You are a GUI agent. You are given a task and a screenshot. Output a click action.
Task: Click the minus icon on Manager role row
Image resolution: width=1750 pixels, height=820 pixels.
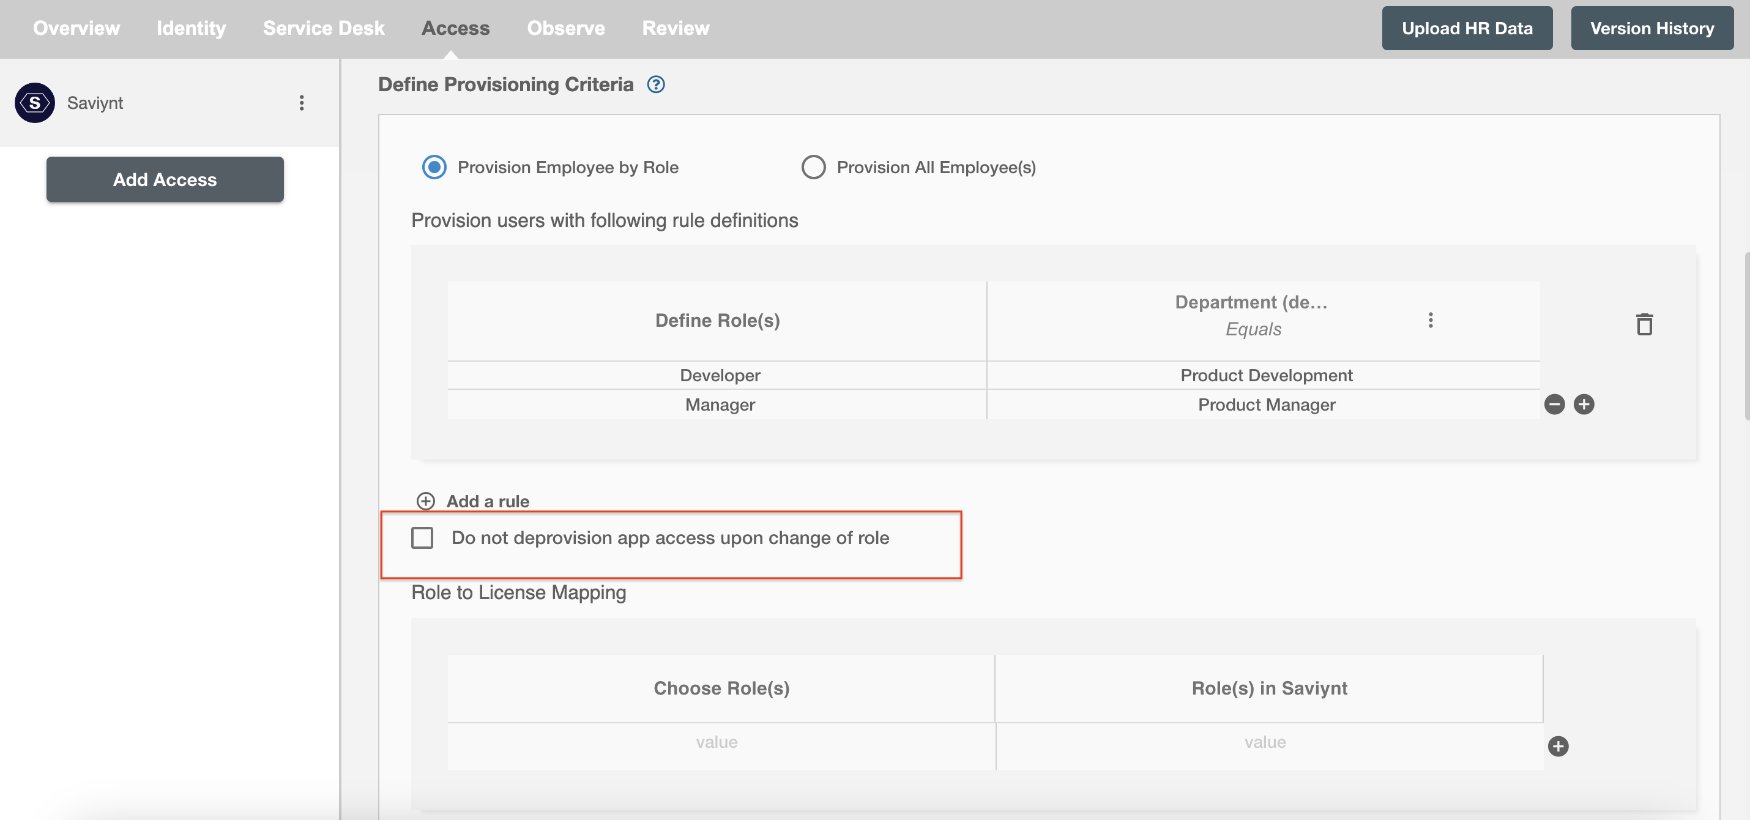pyautogui.click(x=1555, y=404)
